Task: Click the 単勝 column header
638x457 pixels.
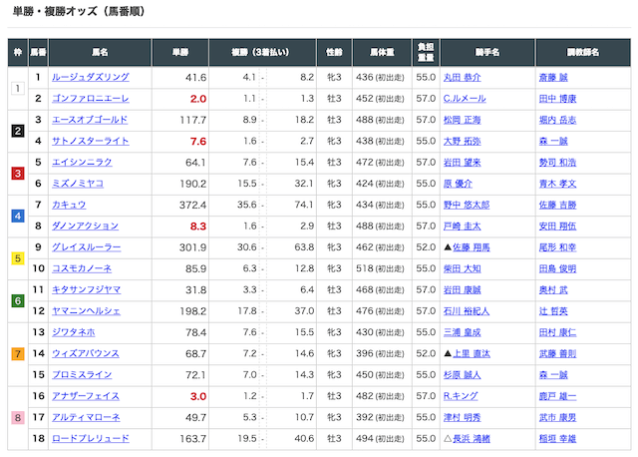Action: point(179,51)
